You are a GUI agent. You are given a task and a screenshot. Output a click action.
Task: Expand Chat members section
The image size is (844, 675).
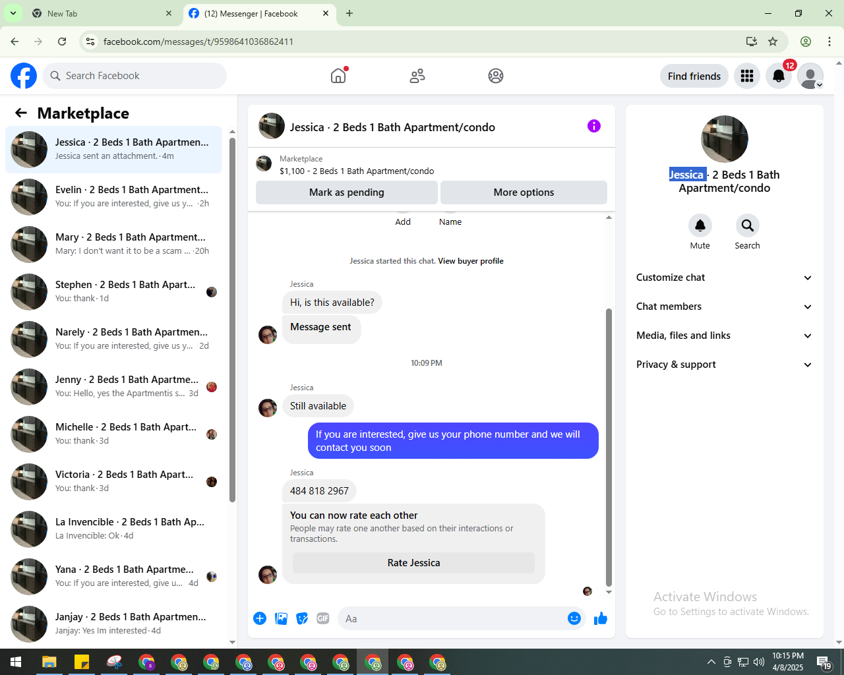[x=724, y=307]
